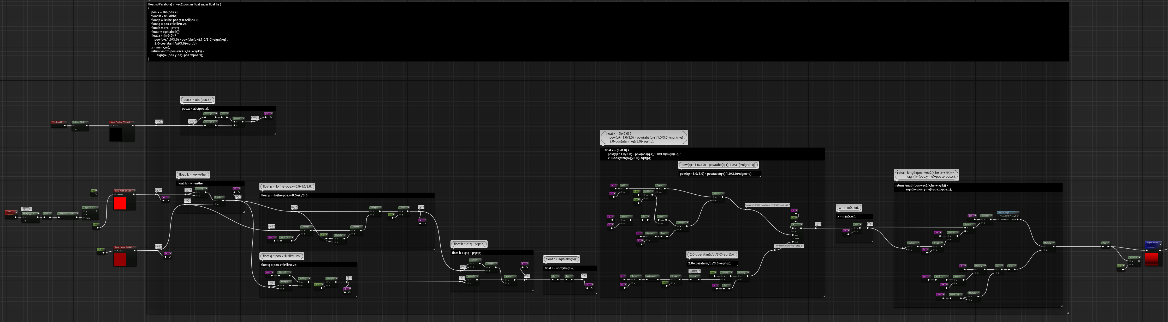This screenshot has height=322, width=1168.
Task: Select the Min node
Action: 858,228
